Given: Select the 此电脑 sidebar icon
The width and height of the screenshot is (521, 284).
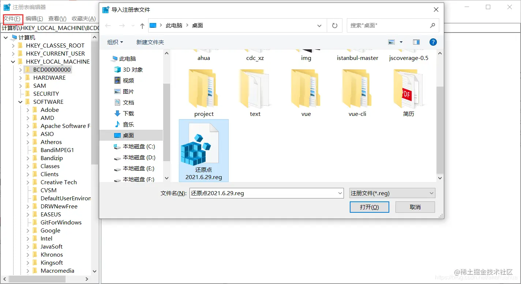Looking at the screenshot, I should click(116, 58).
